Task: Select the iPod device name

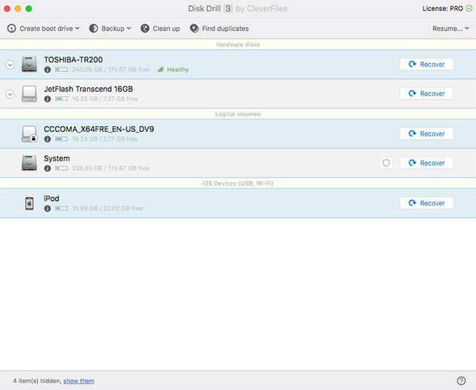Action: pos(51,199)
